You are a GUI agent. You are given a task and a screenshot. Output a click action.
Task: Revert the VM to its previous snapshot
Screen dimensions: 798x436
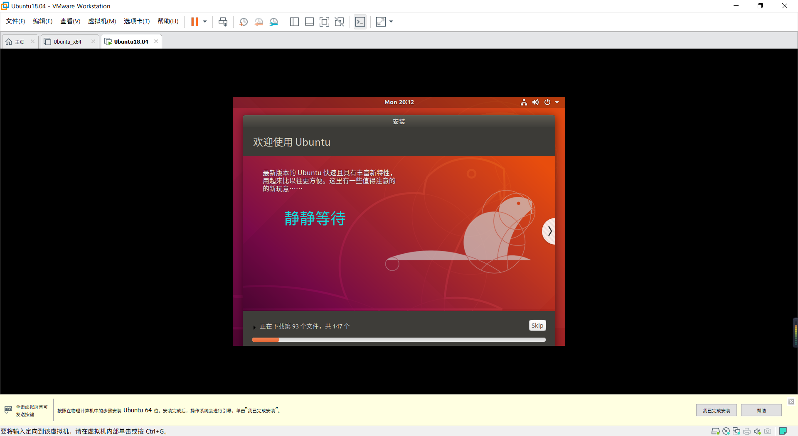(259, 22)
